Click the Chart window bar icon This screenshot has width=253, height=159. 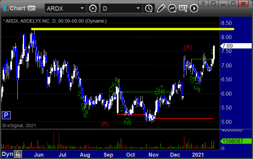[x=6, y=8]
